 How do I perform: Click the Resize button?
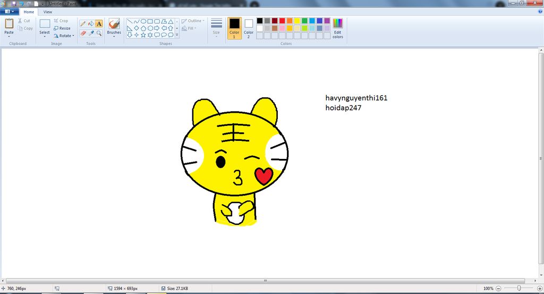pos(62,28)
